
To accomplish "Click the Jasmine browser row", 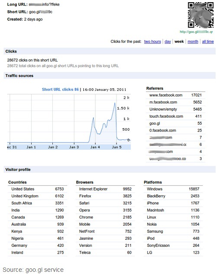I will click(105, 239).
